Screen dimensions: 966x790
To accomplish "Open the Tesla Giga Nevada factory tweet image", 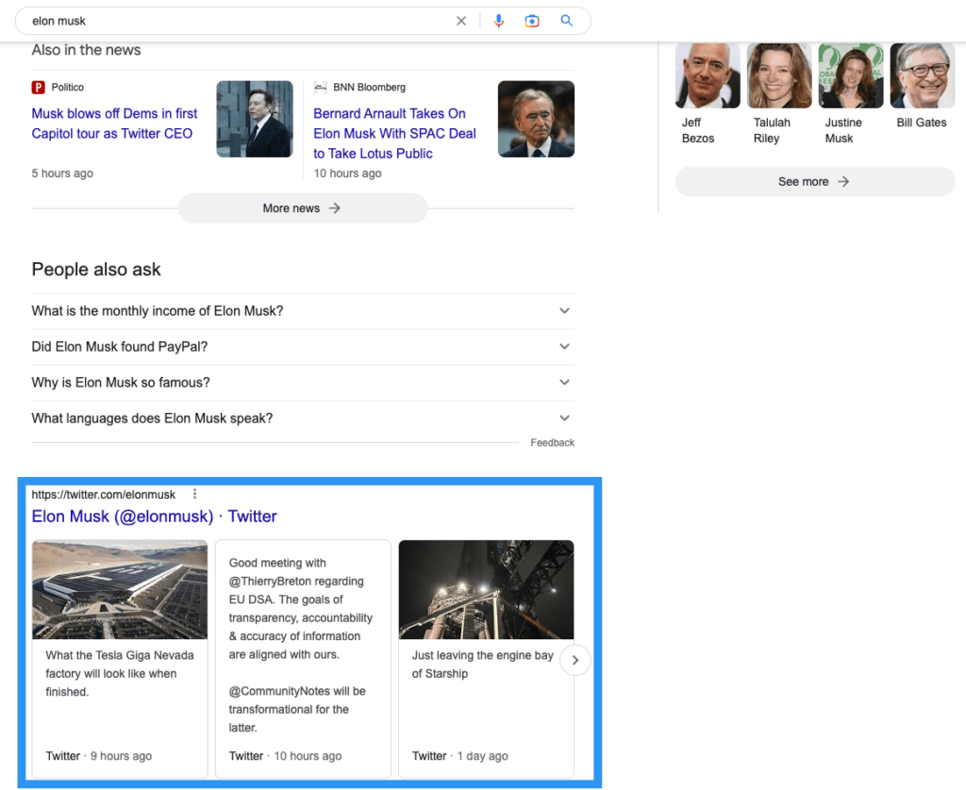I will (x=120, y=590).
